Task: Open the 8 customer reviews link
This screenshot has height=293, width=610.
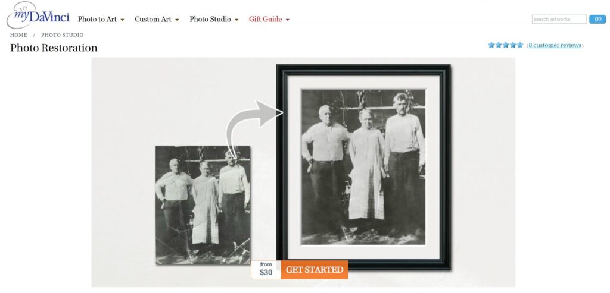Action: [555, 45]
